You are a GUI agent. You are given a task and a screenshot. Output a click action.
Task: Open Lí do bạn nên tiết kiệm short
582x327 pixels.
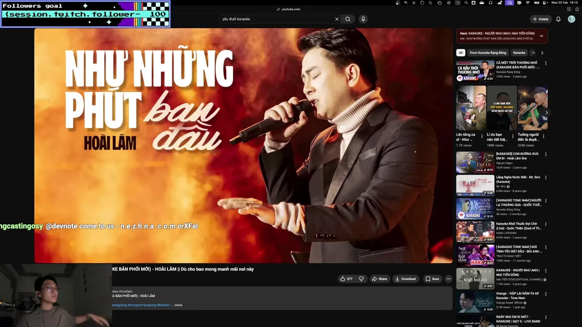(502, 108)
